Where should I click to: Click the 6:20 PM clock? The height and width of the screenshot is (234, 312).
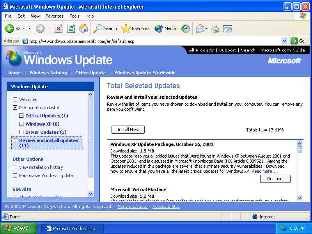click(297, 228)
